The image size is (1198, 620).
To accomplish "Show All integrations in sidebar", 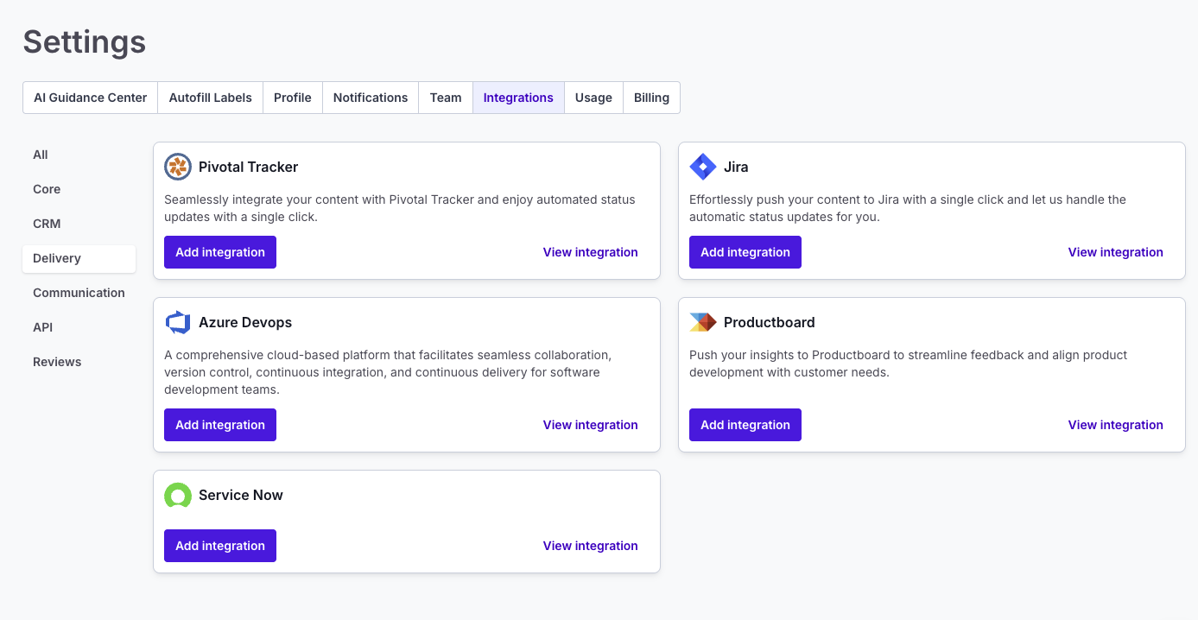I will coord(79,155).
